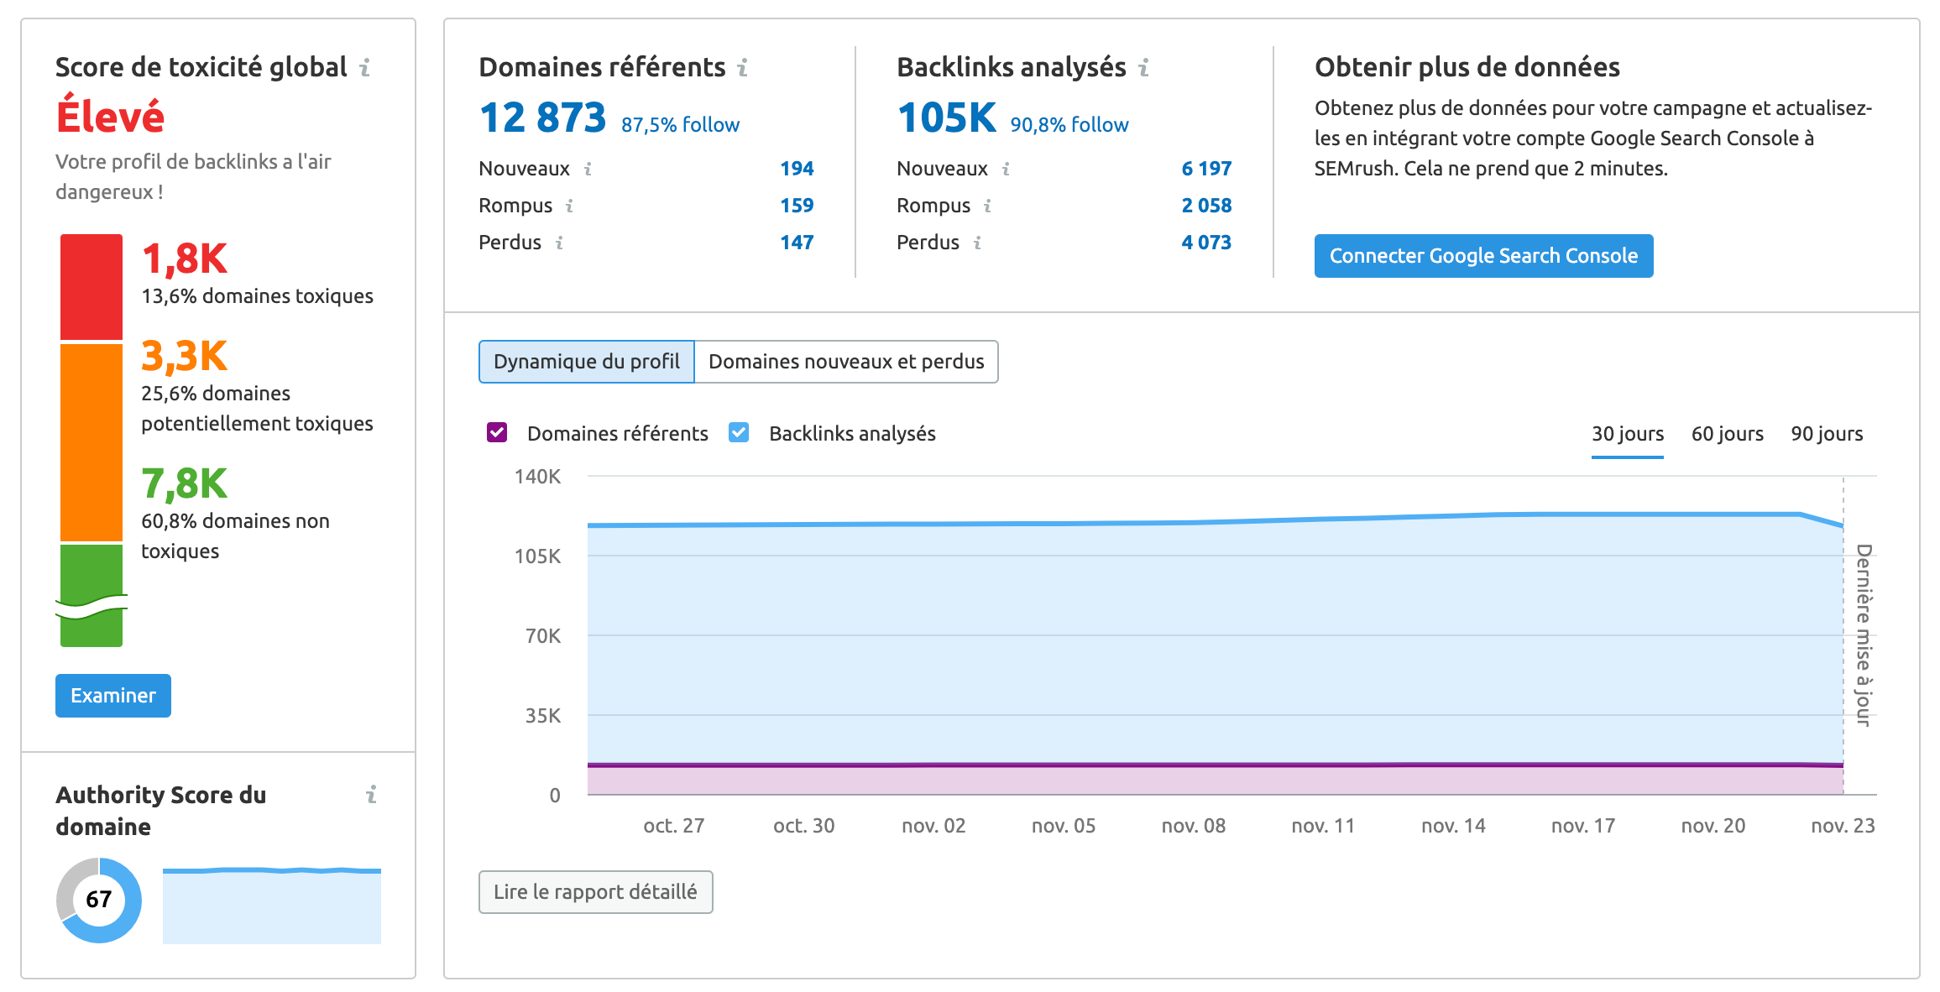Select the 90 jours time range
Screen dimensions: 1940x992
(1827, 434)
